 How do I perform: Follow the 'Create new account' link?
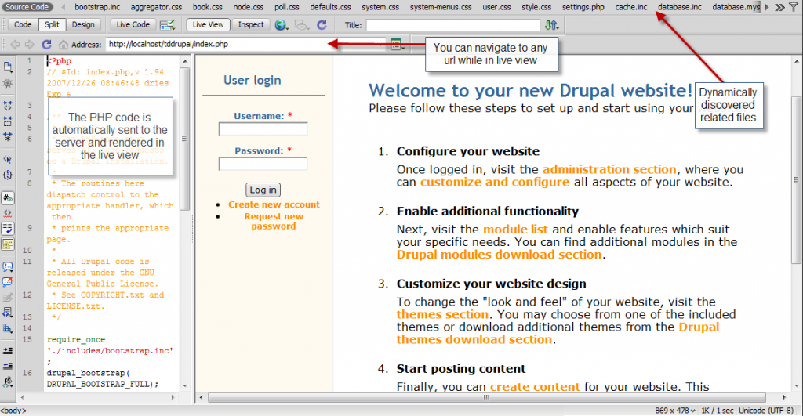274,204
